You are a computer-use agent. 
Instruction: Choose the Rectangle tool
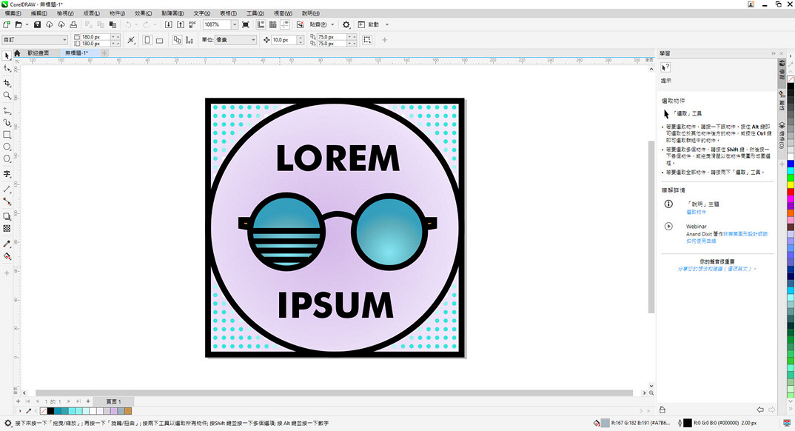[7, 135]
